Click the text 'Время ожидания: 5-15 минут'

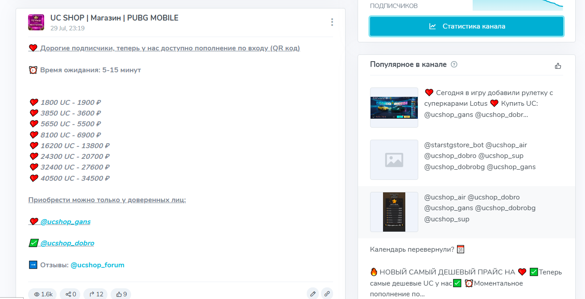pyautogui.click(x=91, y=70)
